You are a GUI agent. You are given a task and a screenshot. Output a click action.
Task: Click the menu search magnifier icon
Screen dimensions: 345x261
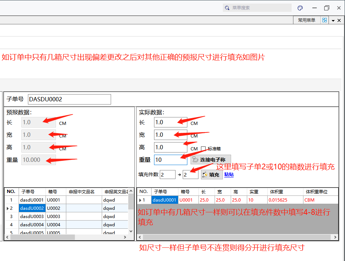coord(227,8)
